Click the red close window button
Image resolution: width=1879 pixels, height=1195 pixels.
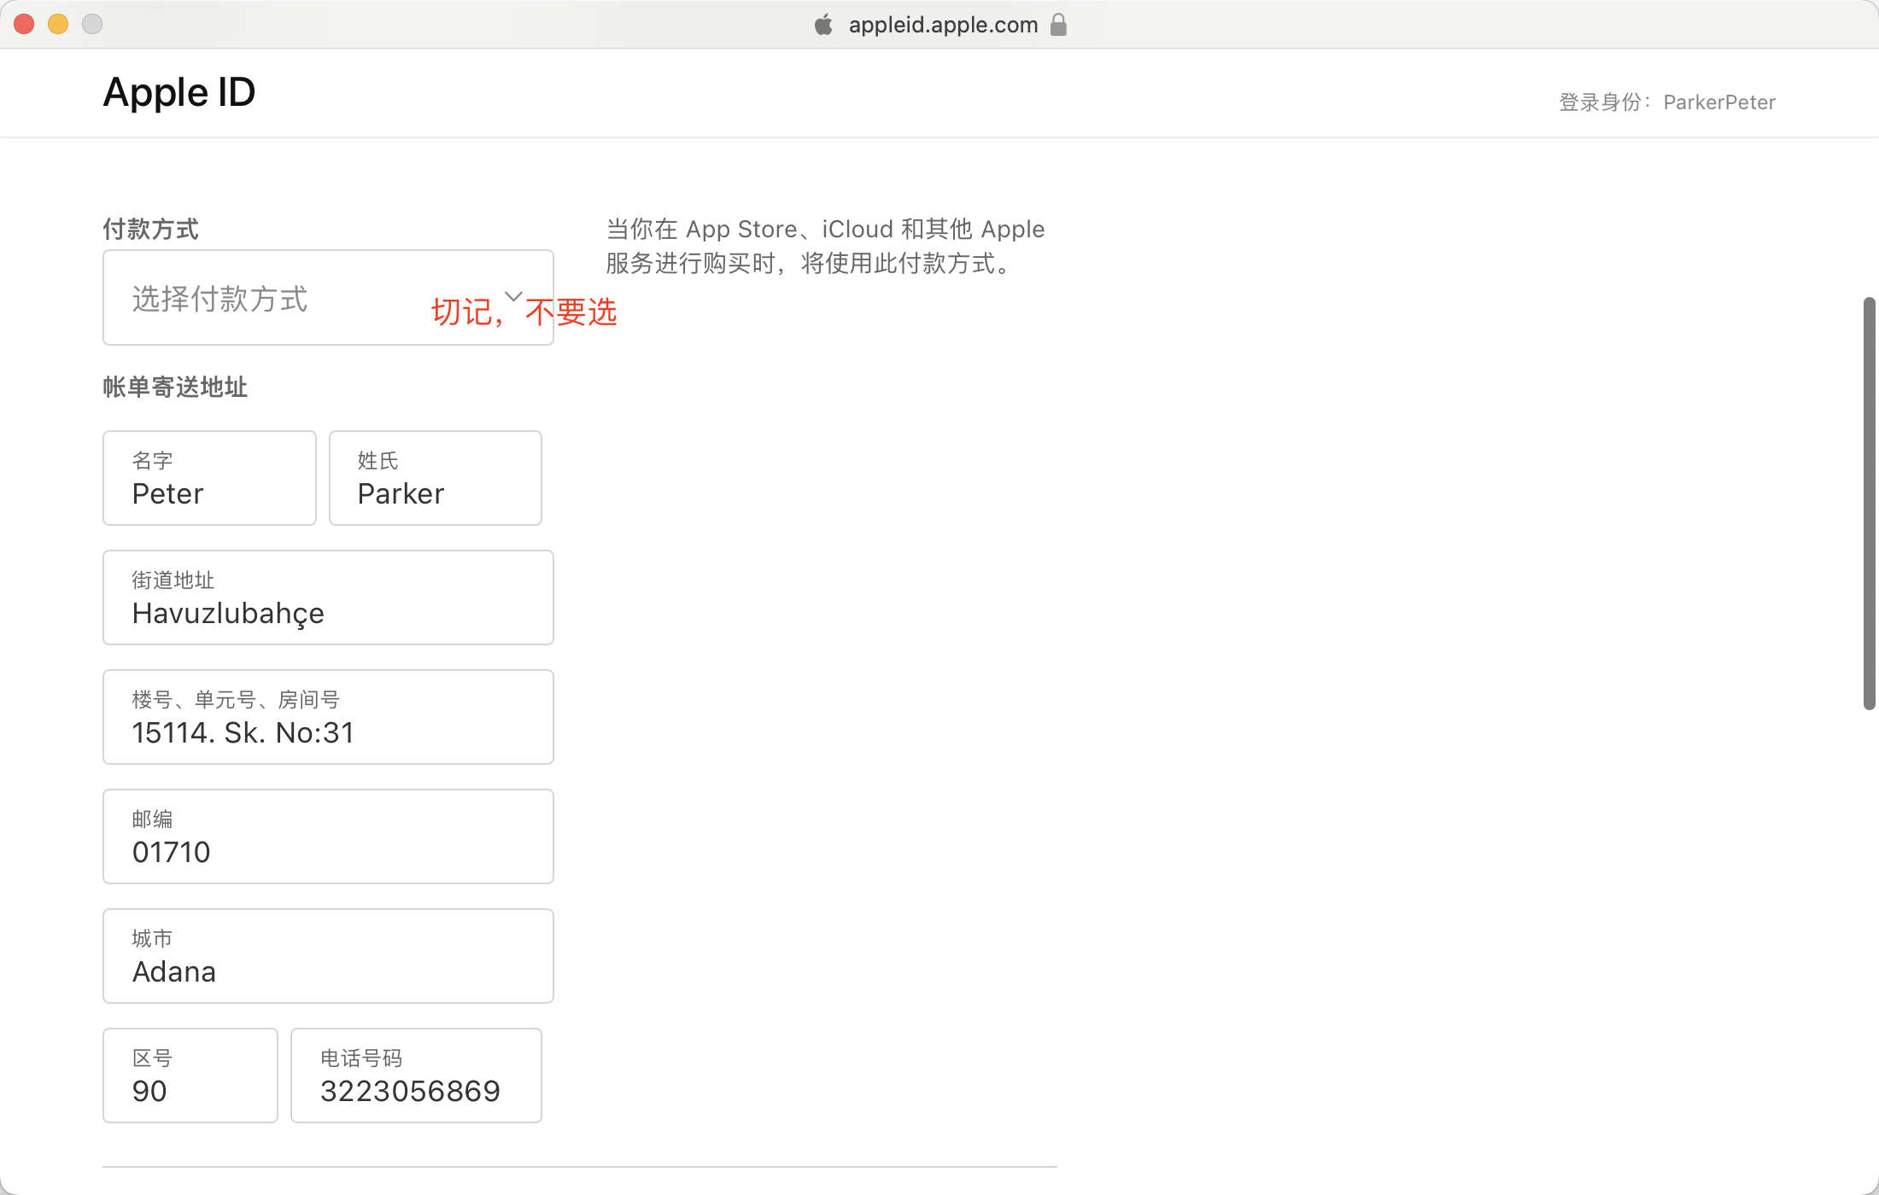pos(24,24)
